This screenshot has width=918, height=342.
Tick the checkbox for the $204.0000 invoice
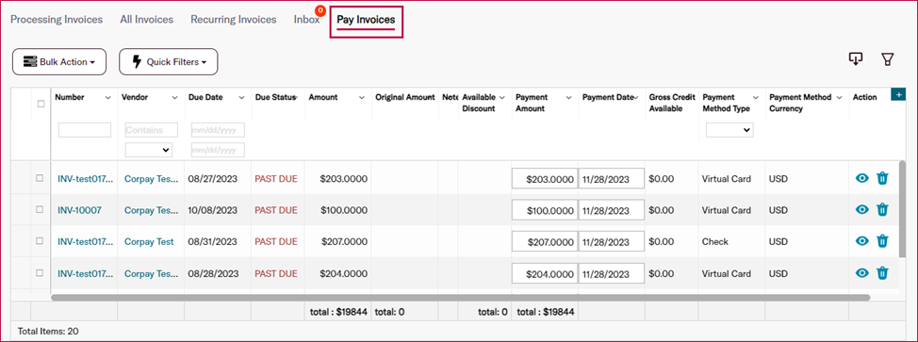tap(40, 272)
